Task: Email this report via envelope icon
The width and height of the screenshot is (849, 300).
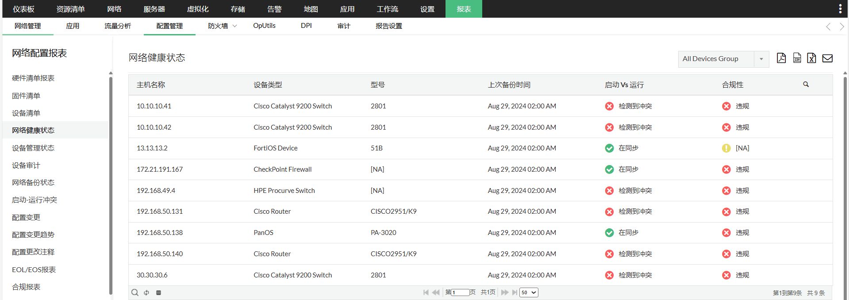Action: tap(827, 58)
